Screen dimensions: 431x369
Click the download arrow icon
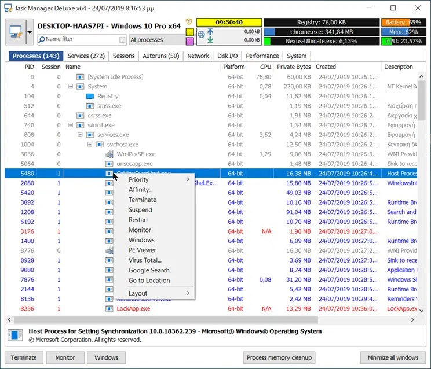tap(210, 40)
